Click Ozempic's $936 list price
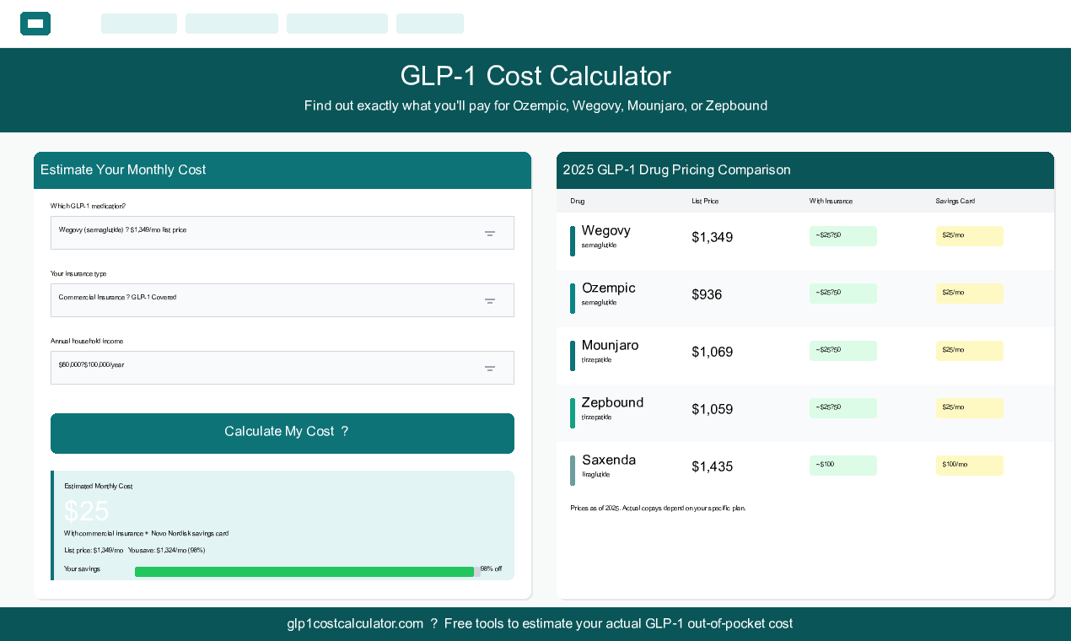The width and height of the screenshot is (1071, 641). pos(707,295)
